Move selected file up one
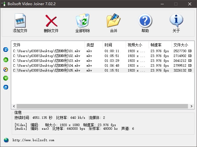This screenshot has height=147, width=197. pos(6,60)
